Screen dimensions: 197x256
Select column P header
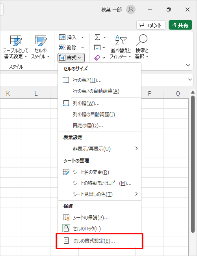[150, 94]
